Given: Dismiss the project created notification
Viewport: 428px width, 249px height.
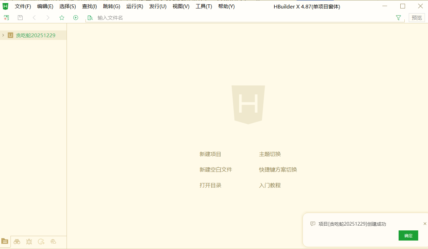Looking at the screenshot, I should click(x=425, y=224).
